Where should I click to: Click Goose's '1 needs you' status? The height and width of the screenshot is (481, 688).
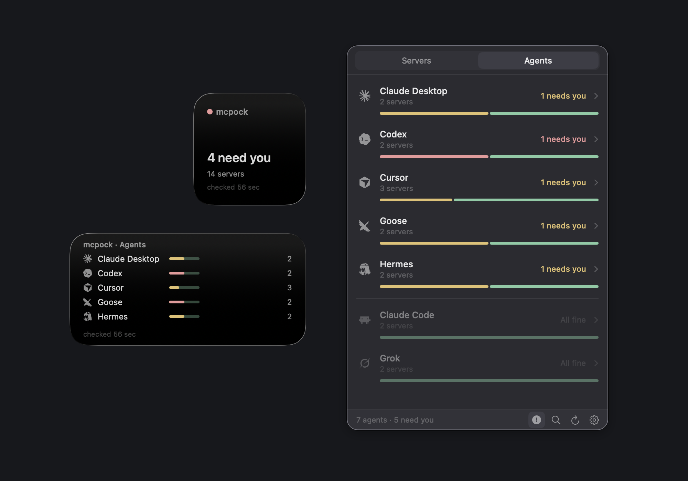point(563,226)
